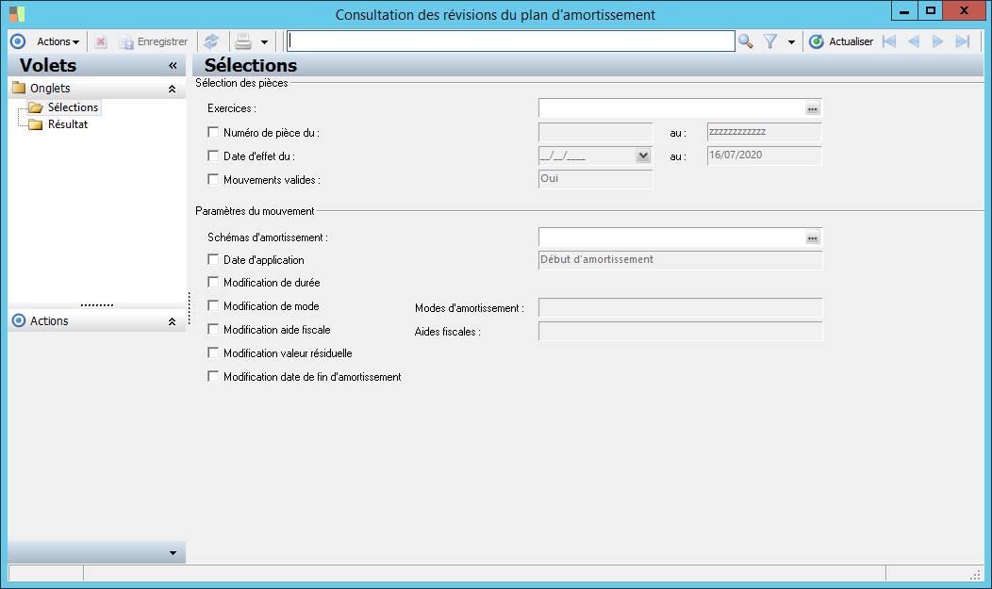Screen dimensions: 992x589
Task: Select the Sélections tree item
Action: pos(73,107)
